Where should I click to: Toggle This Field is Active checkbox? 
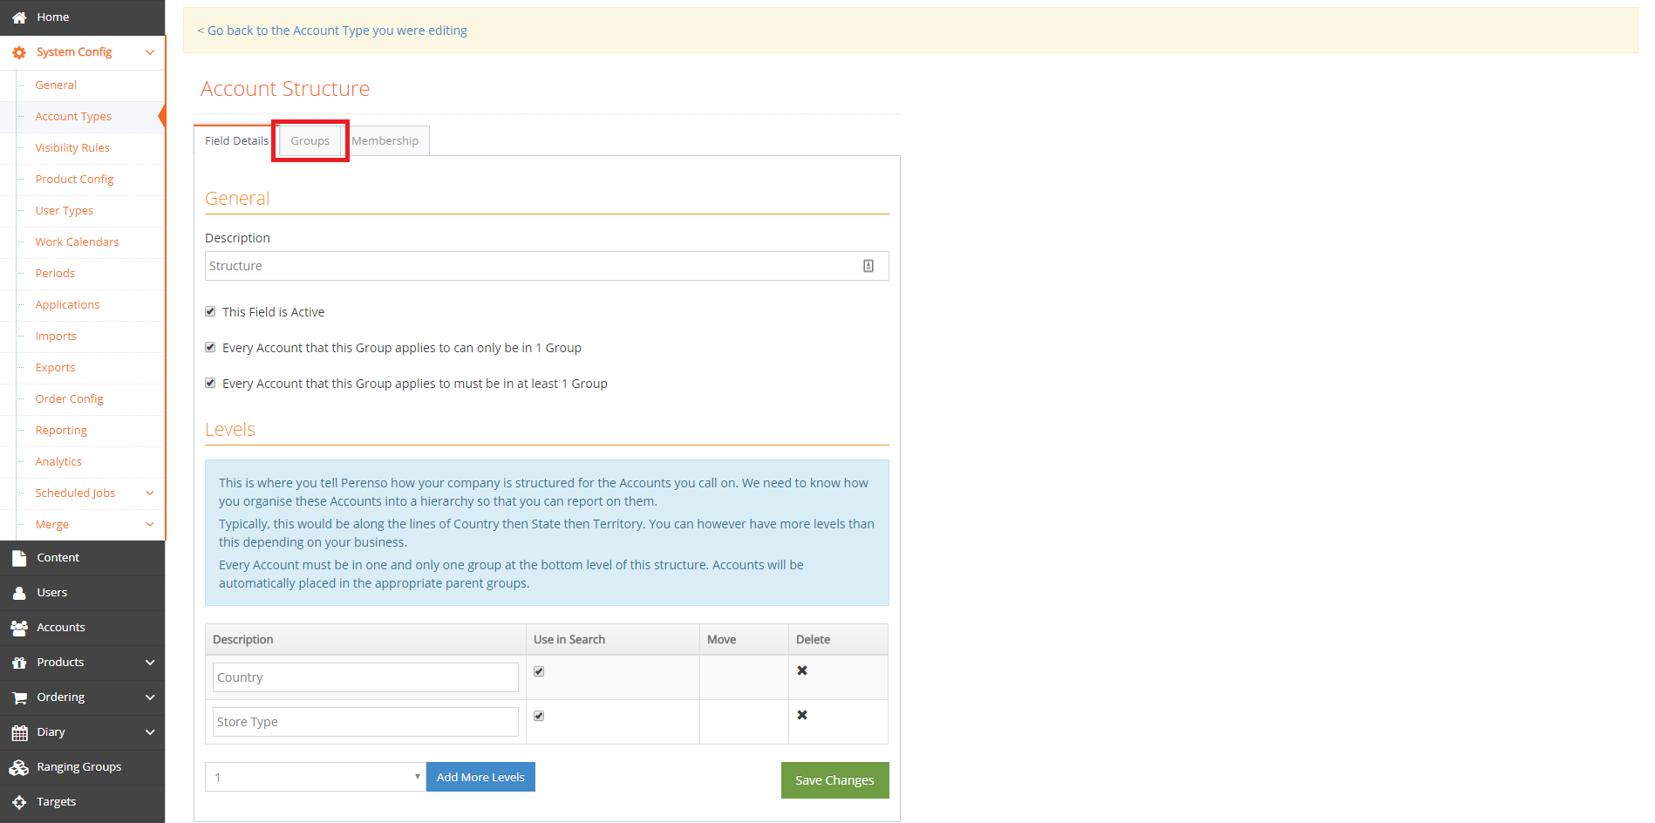pos(210,311)
